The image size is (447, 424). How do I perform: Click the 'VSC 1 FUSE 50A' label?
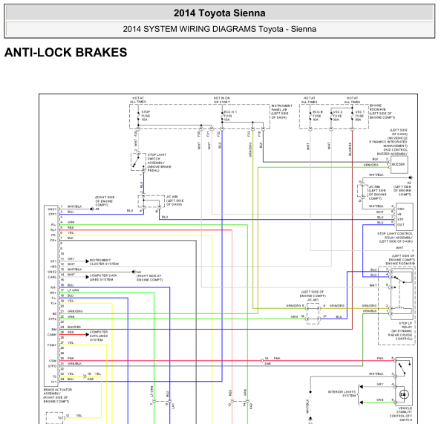click(x=359, y=116)
